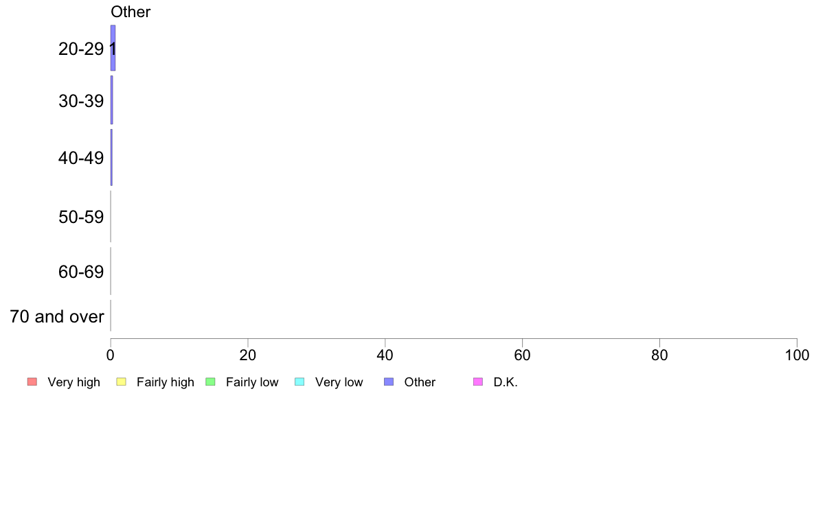
Task: Click the 40 axis tick label
Action: point(385,355)
